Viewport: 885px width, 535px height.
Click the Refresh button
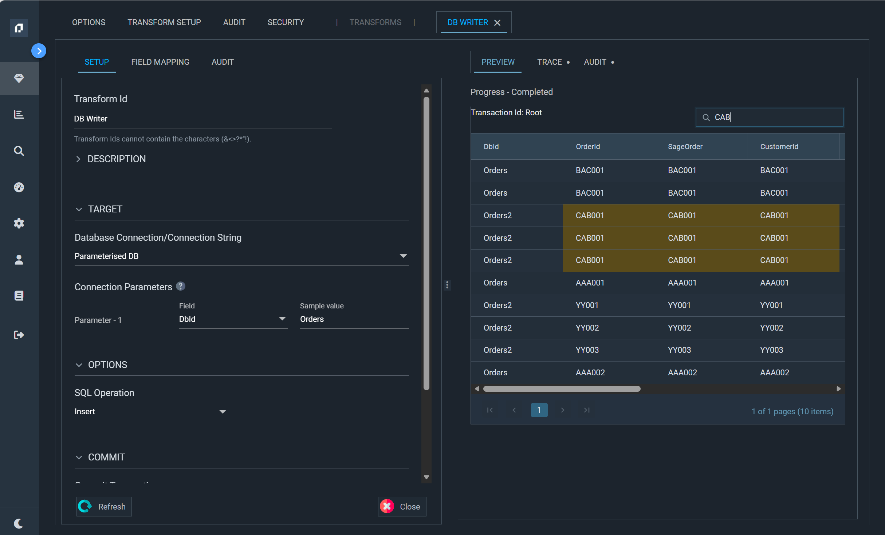click(104, 507)
